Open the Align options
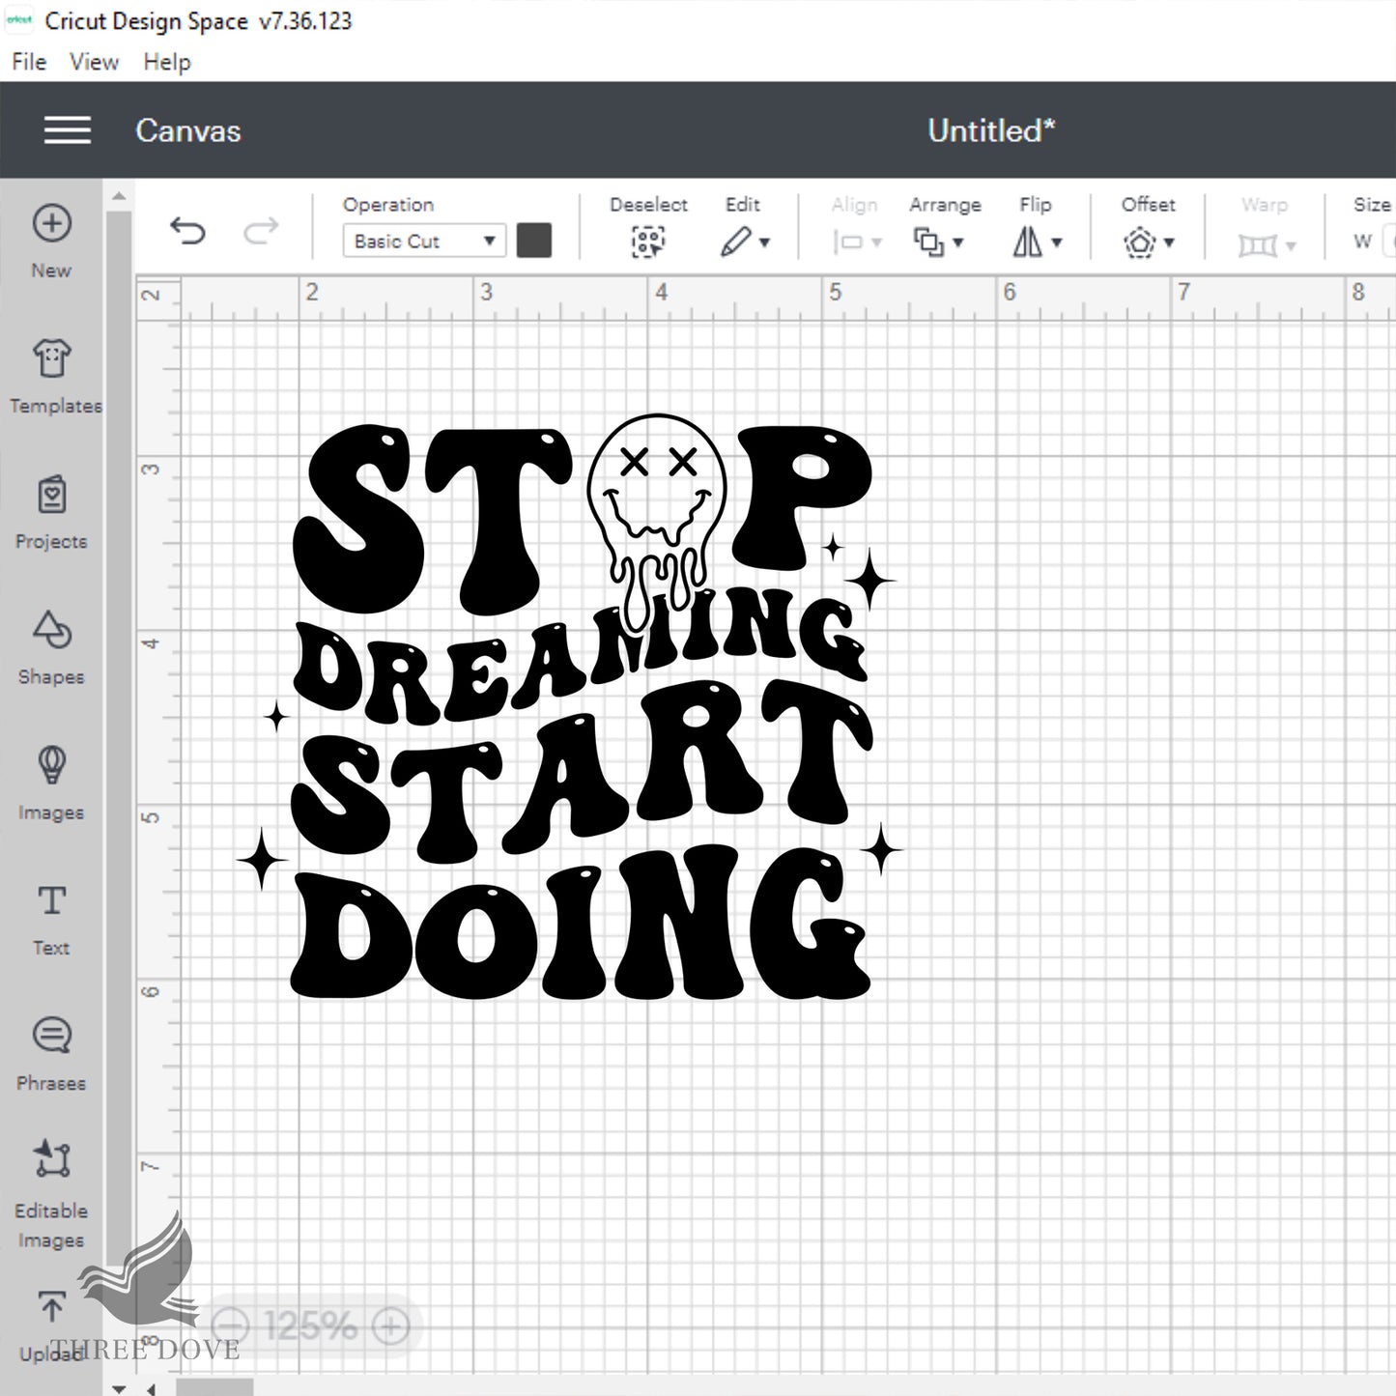1396x1396 pixels. tap(847, 242)
